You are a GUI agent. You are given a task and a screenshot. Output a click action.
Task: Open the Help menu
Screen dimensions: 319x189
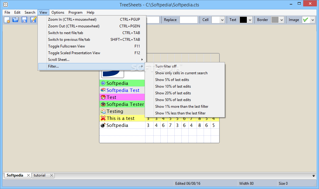[90, 12]
